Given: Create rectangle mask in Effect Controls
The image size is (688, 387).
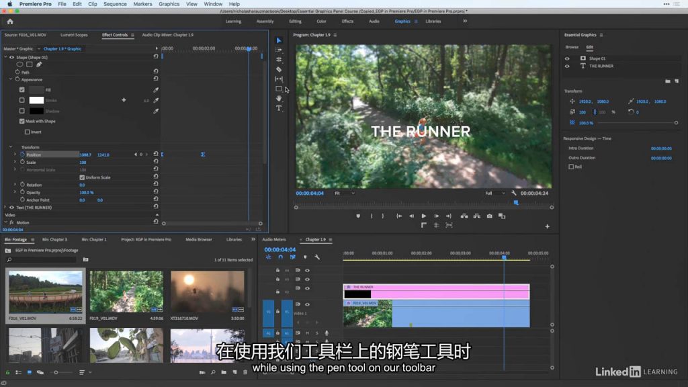Looking at the screenshot, I should point(30,64).
